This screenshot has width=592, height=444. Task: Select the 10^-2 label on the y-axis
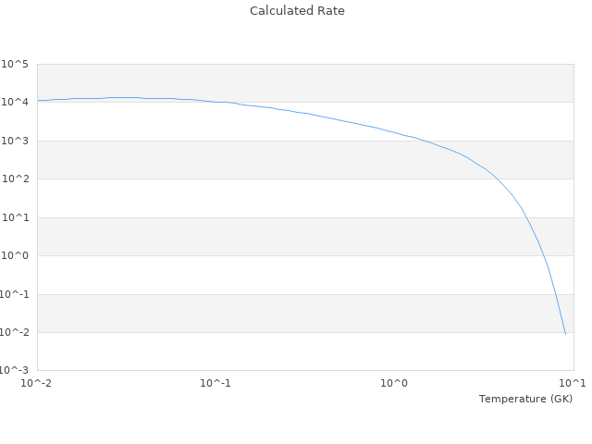pos(15,333)
